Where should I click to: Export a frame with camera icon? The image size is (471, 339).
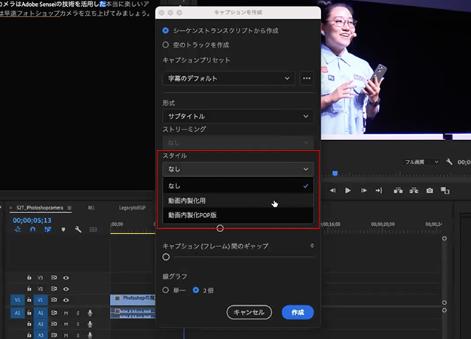430,191
